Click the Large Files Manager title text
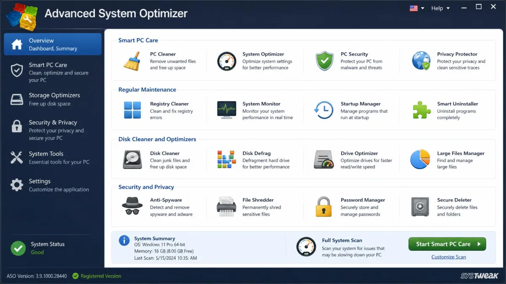The height and width of the screenshot is (284, 506). click(461, 153)
